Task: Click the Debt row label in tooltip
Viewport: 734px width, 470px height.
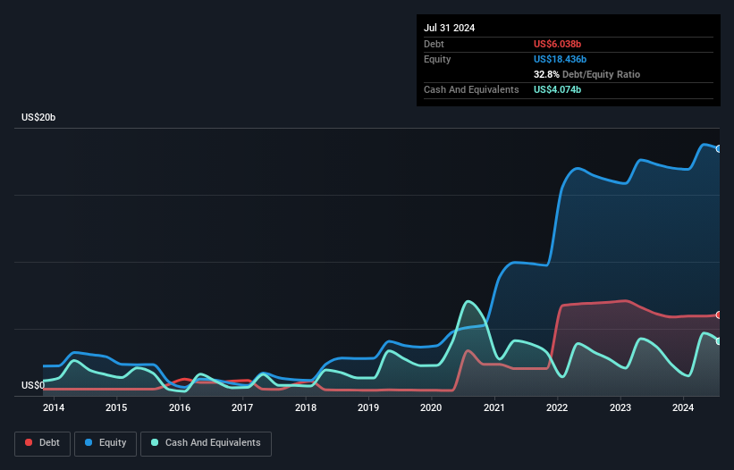Action: [x=434, y=44]
